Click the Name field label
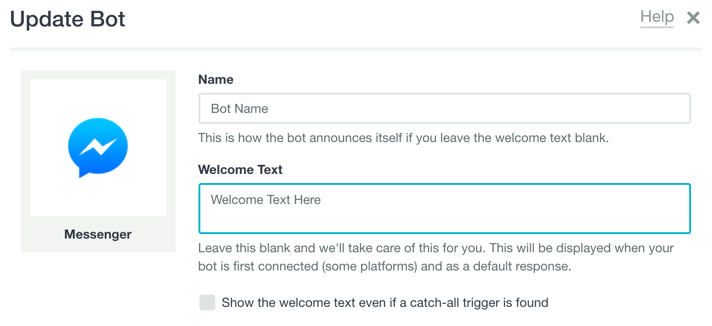This screenshot has height=326, width=712. (x=216, y=80)
